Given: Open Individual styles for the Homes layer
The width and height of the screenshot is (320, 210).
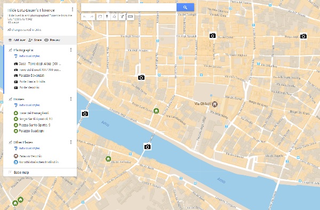Looking at the screenshot, I should click(27, 105).
